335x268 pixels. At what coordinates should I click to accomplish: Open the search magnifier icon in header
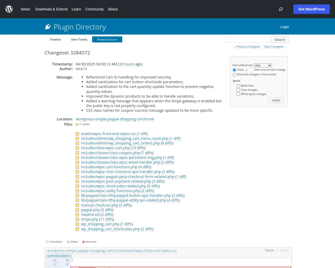click(x=281, y=9)
